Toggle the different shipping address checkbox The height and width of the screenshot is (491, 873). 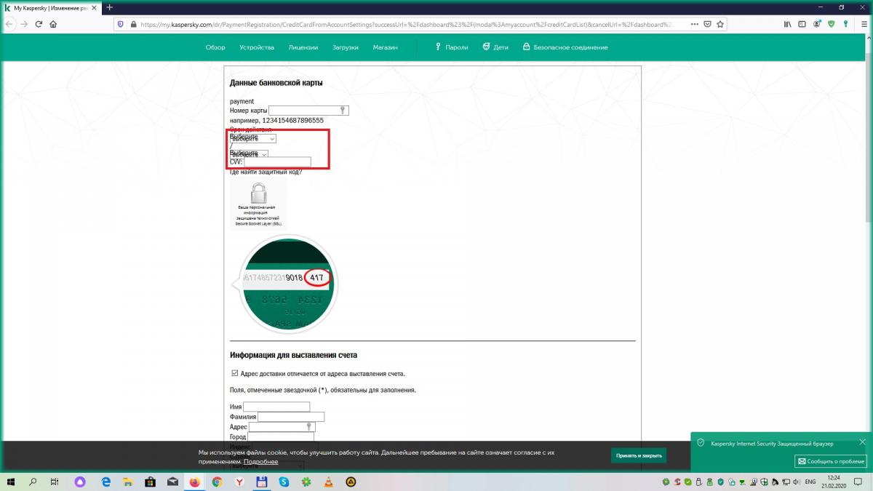(234, 373)
